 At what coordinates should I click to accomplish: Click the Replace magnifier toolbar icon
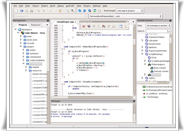click(x=73, y=11)
